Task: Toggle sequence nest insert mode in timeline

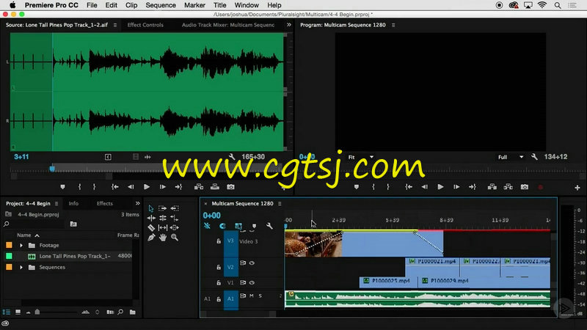Action: click(207, 226)
